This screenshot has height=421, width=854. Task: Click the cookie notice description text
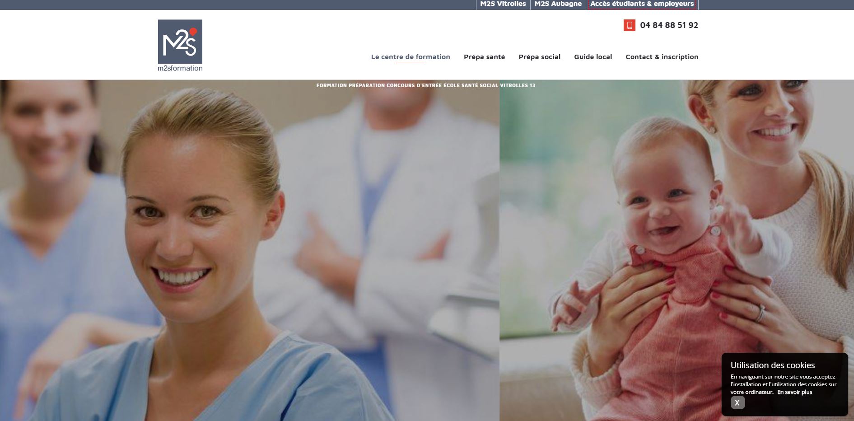click(x=783, y=384)
